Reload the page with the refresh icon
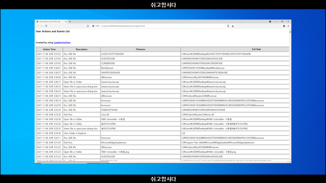This screenshot has width=326, height=183. [46, 26]
